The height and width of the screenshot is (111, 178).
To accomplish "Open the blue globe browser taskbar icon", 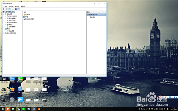I will pyautogui.click(x=28, y=109).
